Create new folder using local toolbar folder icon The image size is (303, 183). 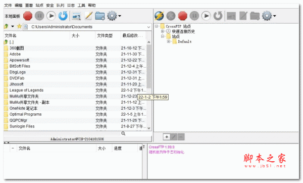tap(100, 16)
